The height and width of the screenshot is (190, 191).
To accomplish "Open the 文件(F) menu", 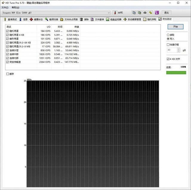I will [x=5, y=7].
